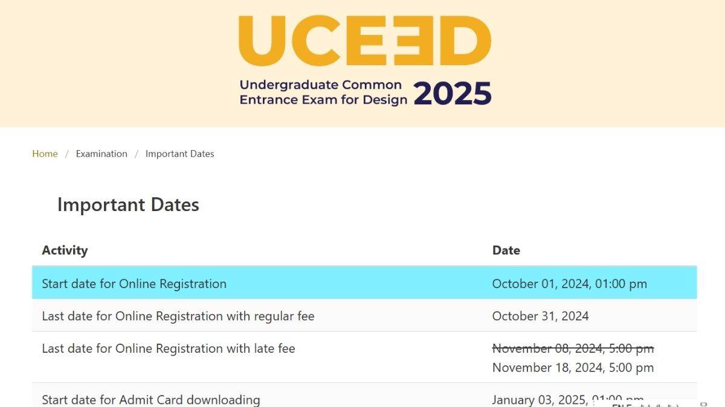Go to Home via breadcrumb
The width and height of the screenshot is (725, 407).
45,154
